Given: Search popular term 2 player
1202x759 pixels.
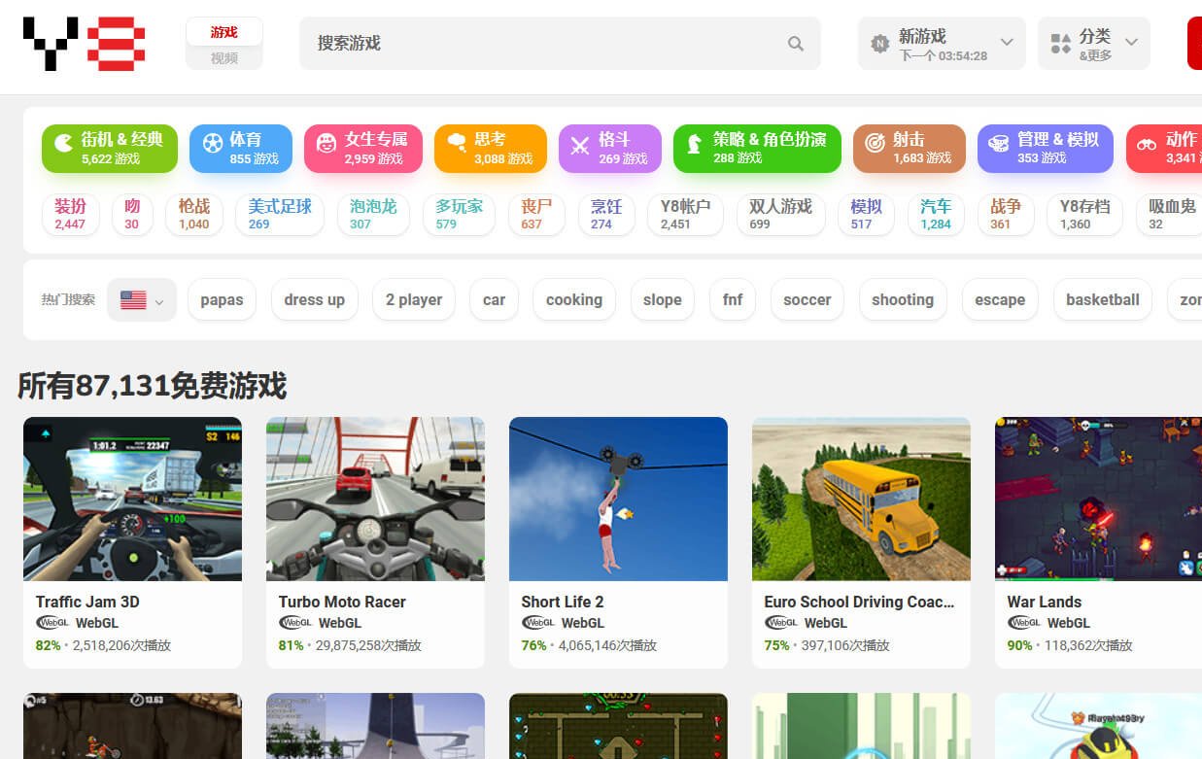Looking at the screenshot, I should (414, 299).
